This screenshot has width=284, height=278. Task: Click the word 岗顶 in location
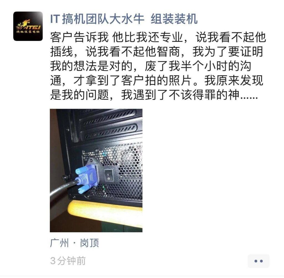click(90, 243)
